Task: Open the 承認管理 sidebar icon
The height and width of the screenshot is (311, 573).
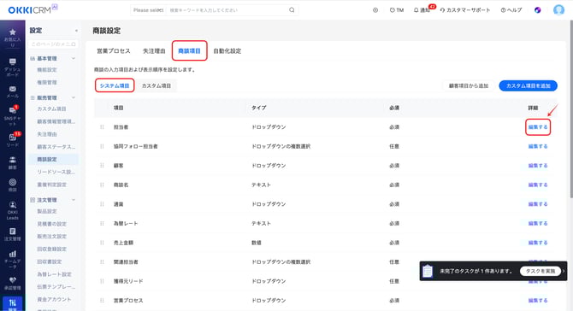Action: tap(13, 283)
